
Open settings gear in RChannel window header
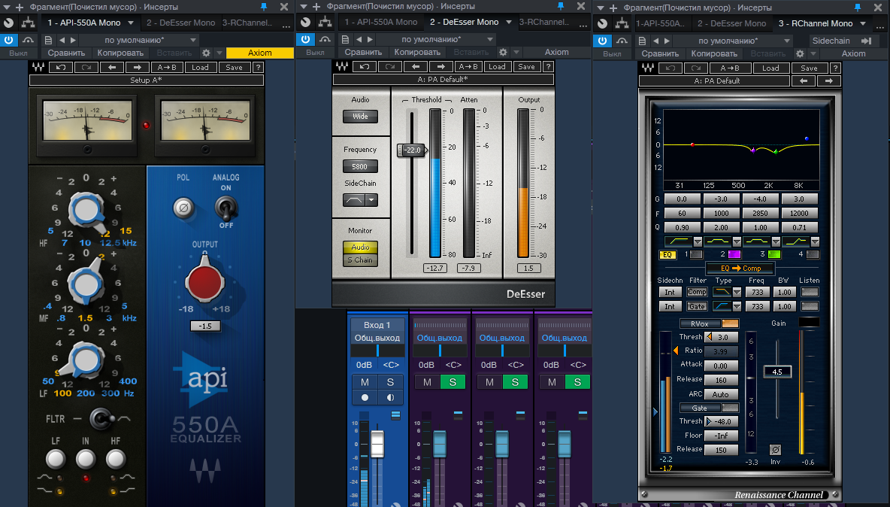pyautogui.click(x=800, y=53)
